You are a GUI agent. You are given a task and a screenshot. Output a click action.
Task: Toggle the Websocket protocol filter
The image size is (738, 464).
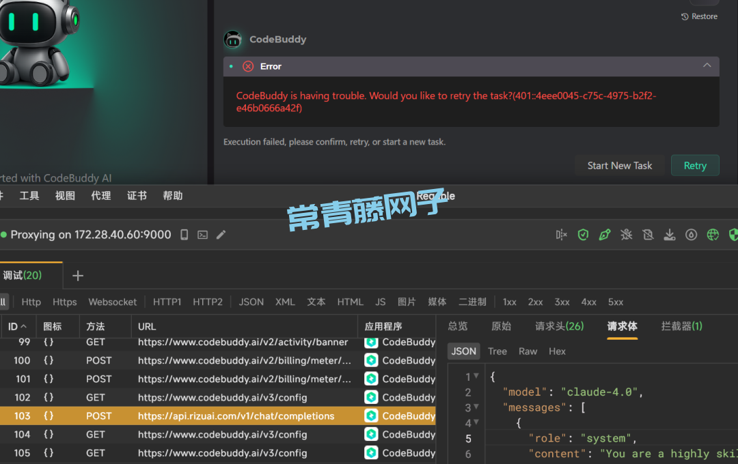pos(112,302)
